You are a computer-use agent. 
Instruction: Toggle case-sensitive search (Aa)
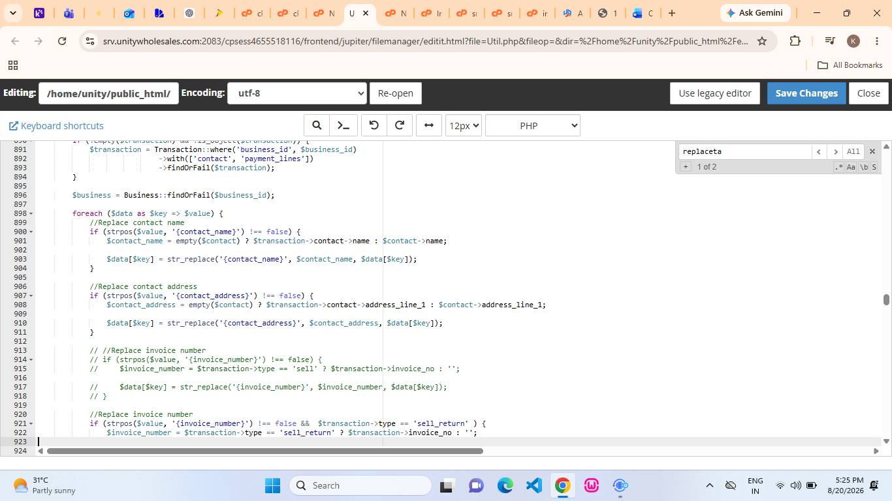pyautogui.click(x=851, y=167)
